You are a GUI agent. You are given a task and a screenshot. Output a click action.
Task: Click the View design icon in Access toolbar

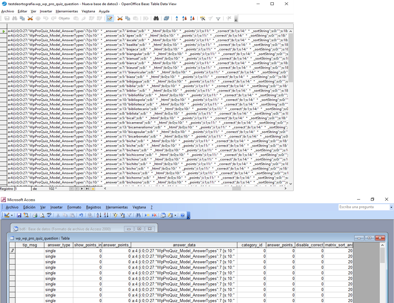tap(7, 215)
